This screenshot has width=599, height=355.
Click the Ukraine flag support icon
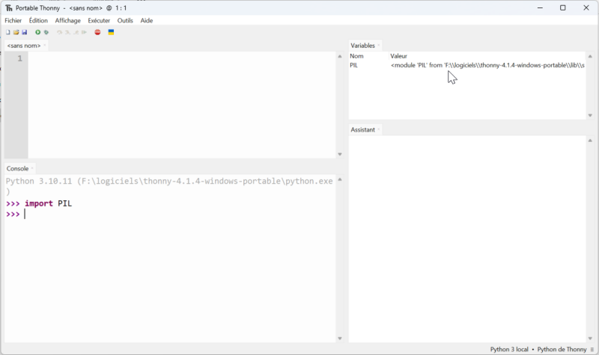point(111,32)
